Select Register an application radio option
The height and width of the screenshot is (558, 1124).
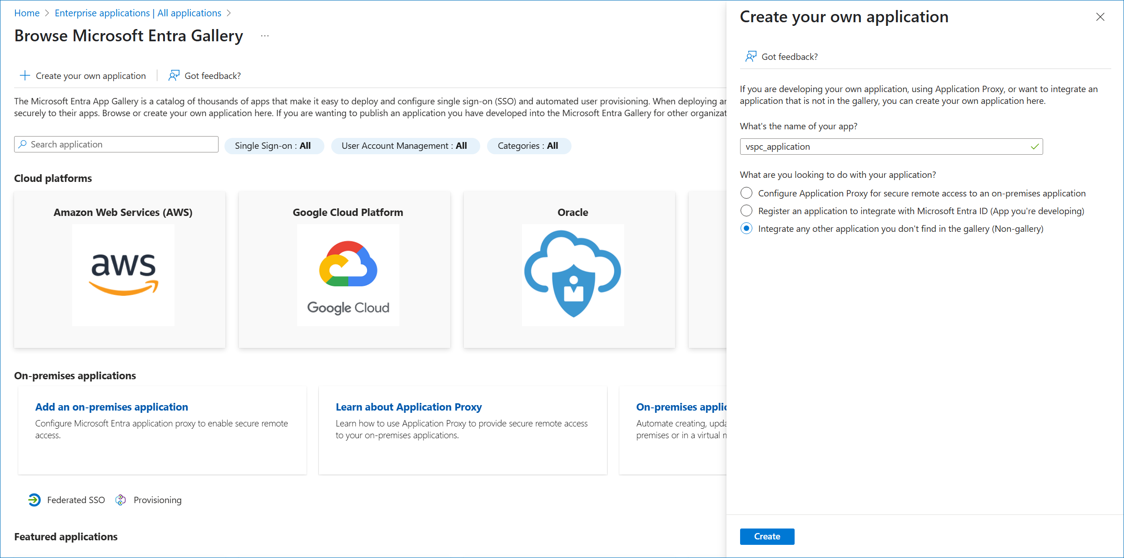746,210
